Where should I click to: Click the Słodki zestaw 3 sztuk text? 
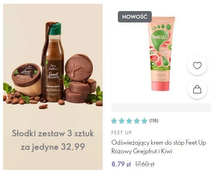pos(53,133)
